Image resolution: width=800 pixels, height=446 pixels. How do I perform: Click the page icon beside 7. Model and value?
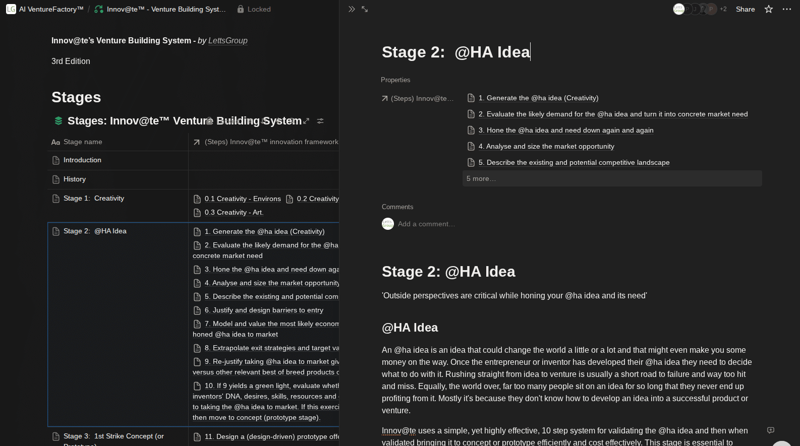point(197,324)
